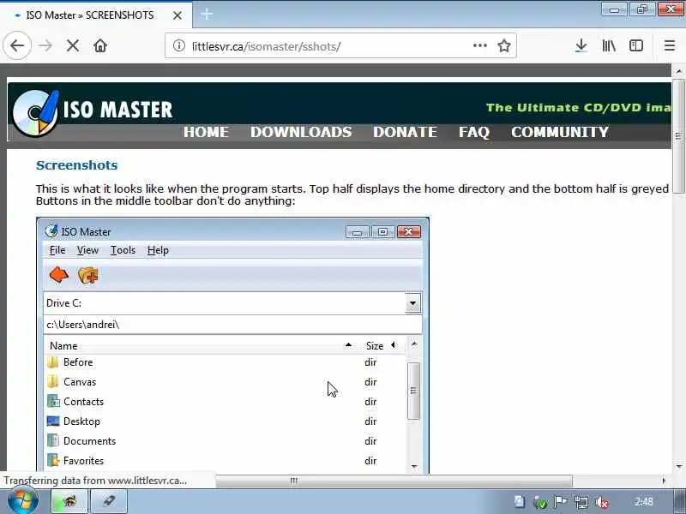Click the ISO Master title bar icon
The width and height of the screenshot is (686, 514).
pyautogui.click(x=51, y=231)
